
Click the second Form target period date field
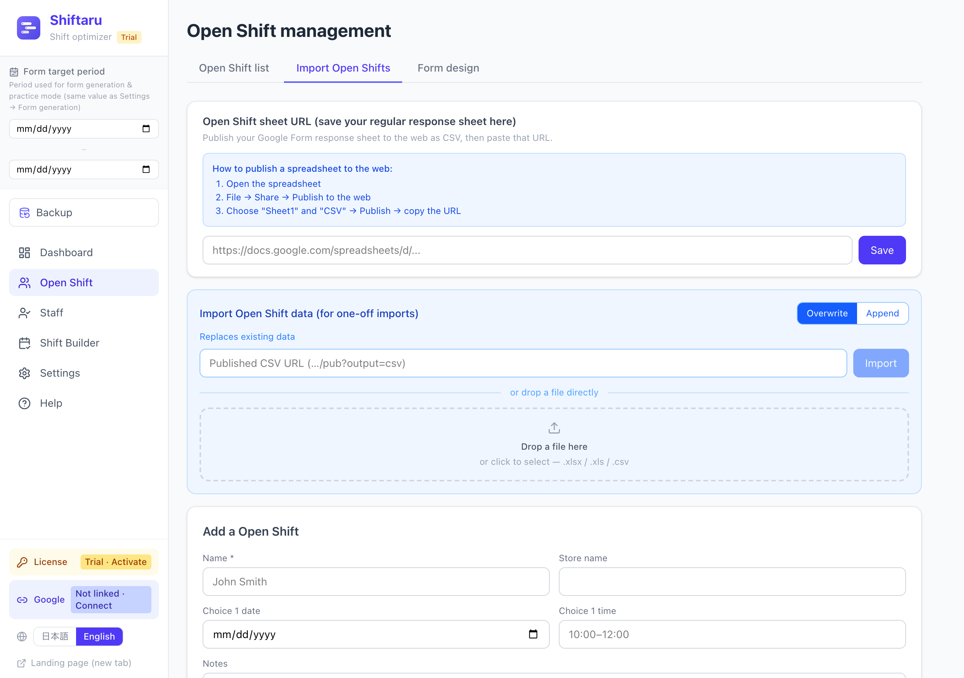tap(84, 169)
